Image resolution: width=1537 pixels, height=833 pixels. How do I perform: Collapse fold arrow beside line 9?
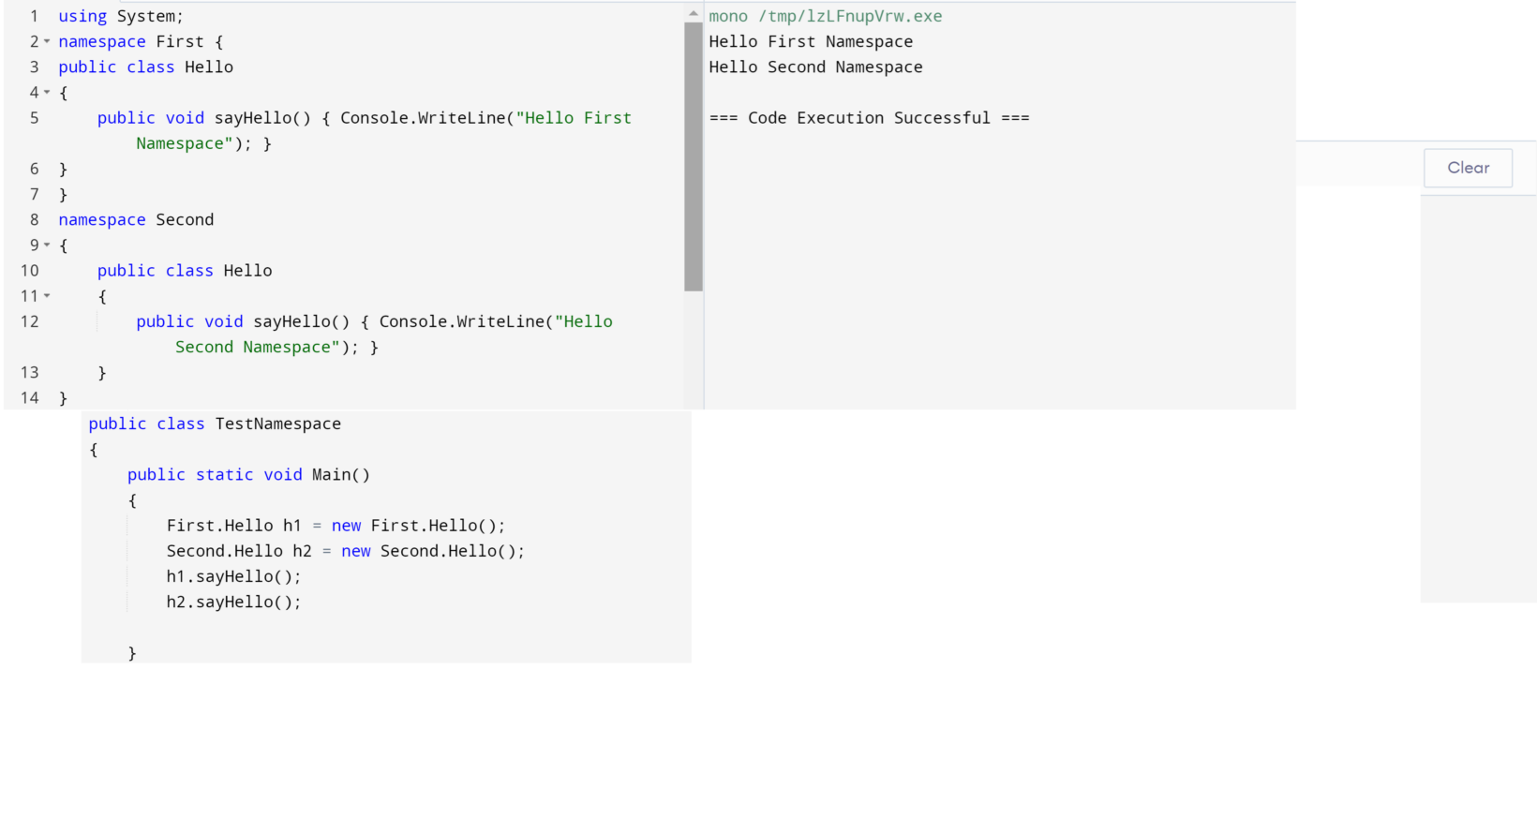[x=47, y=245]
